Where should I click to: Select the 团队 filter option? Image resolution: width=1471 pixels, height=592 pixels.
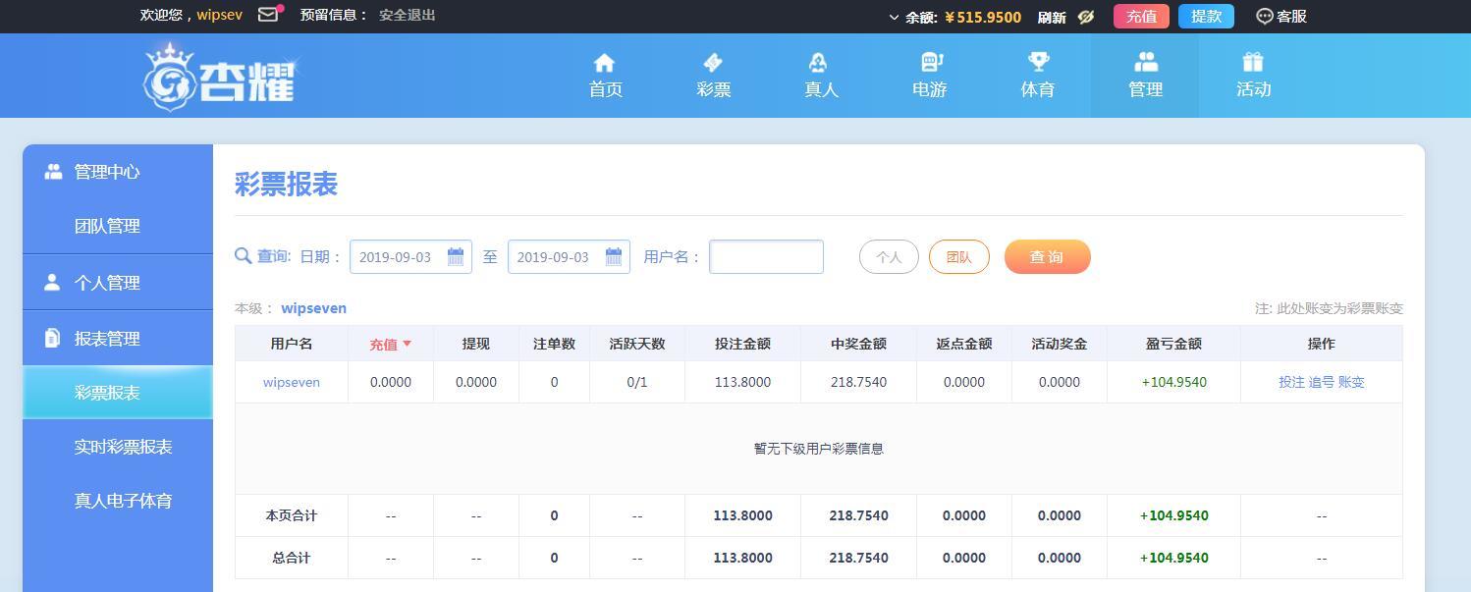click(959, 257)
